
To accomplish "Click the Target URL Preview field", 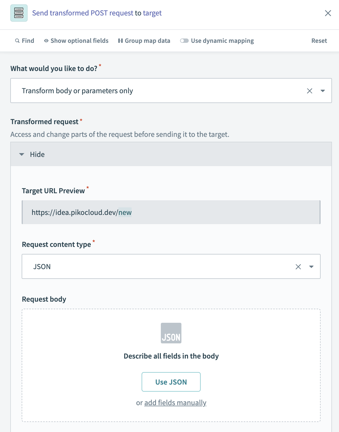I will [171, 212].
